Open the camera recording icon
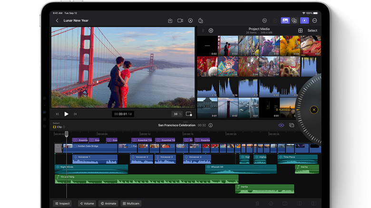This screenshot has height=208, width=371. 180,20
